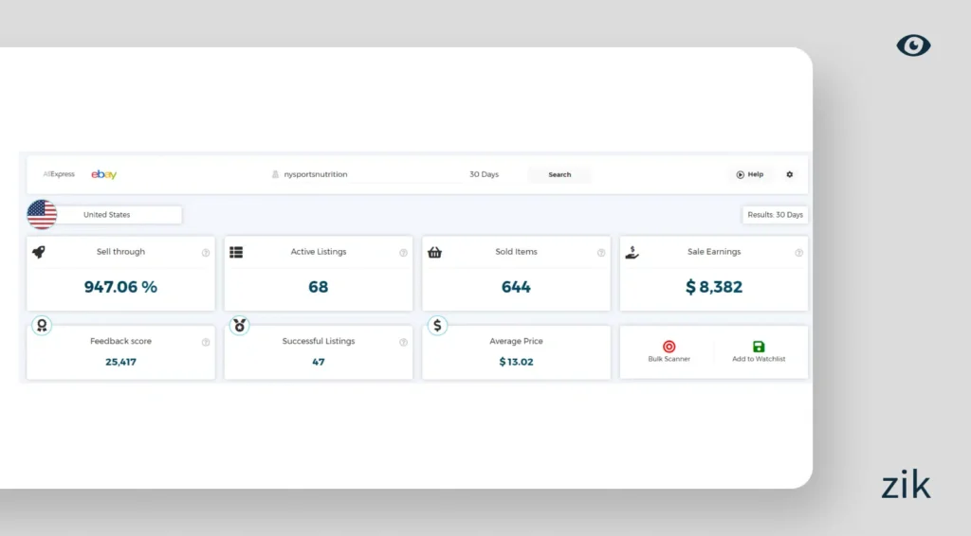Click the list icon on Active Listings card

tap(236, 252)
